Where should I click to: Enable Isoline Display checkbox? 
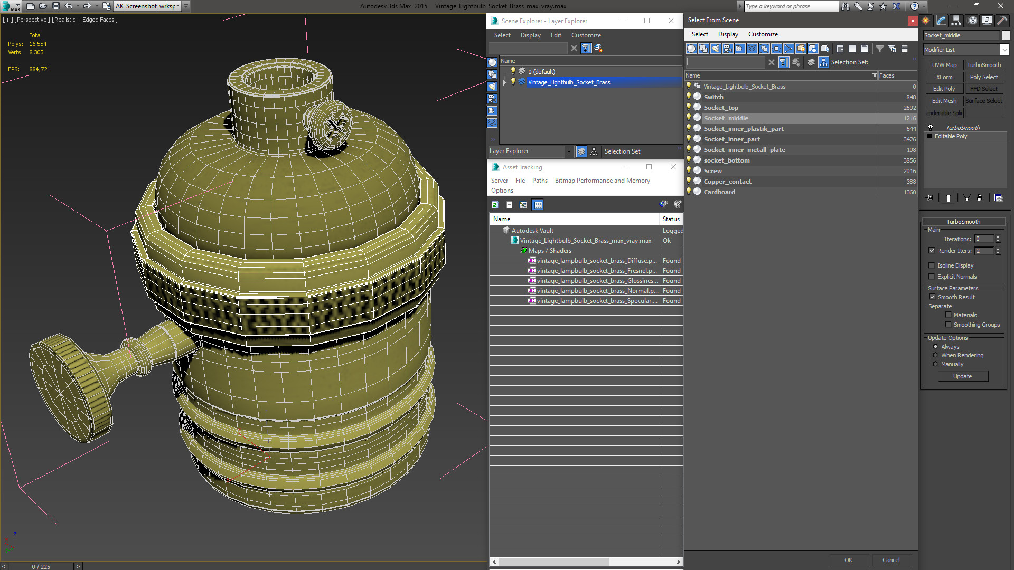(932, 265)
